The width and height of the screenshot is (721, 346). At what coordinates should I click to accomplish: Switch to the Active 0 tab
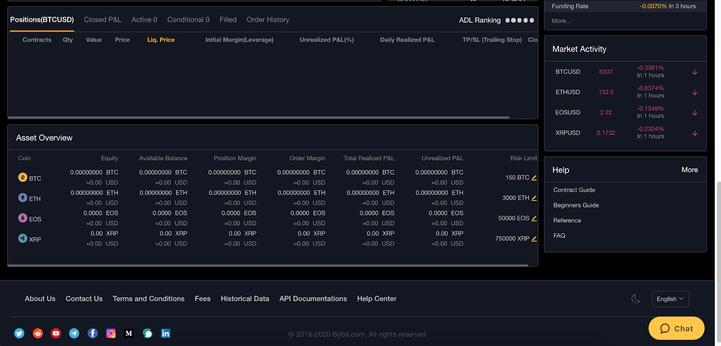click(144, 20)
